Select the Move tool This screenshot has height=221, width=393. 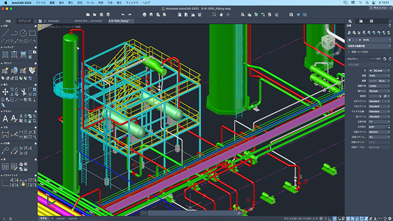(x=5, y=92)
